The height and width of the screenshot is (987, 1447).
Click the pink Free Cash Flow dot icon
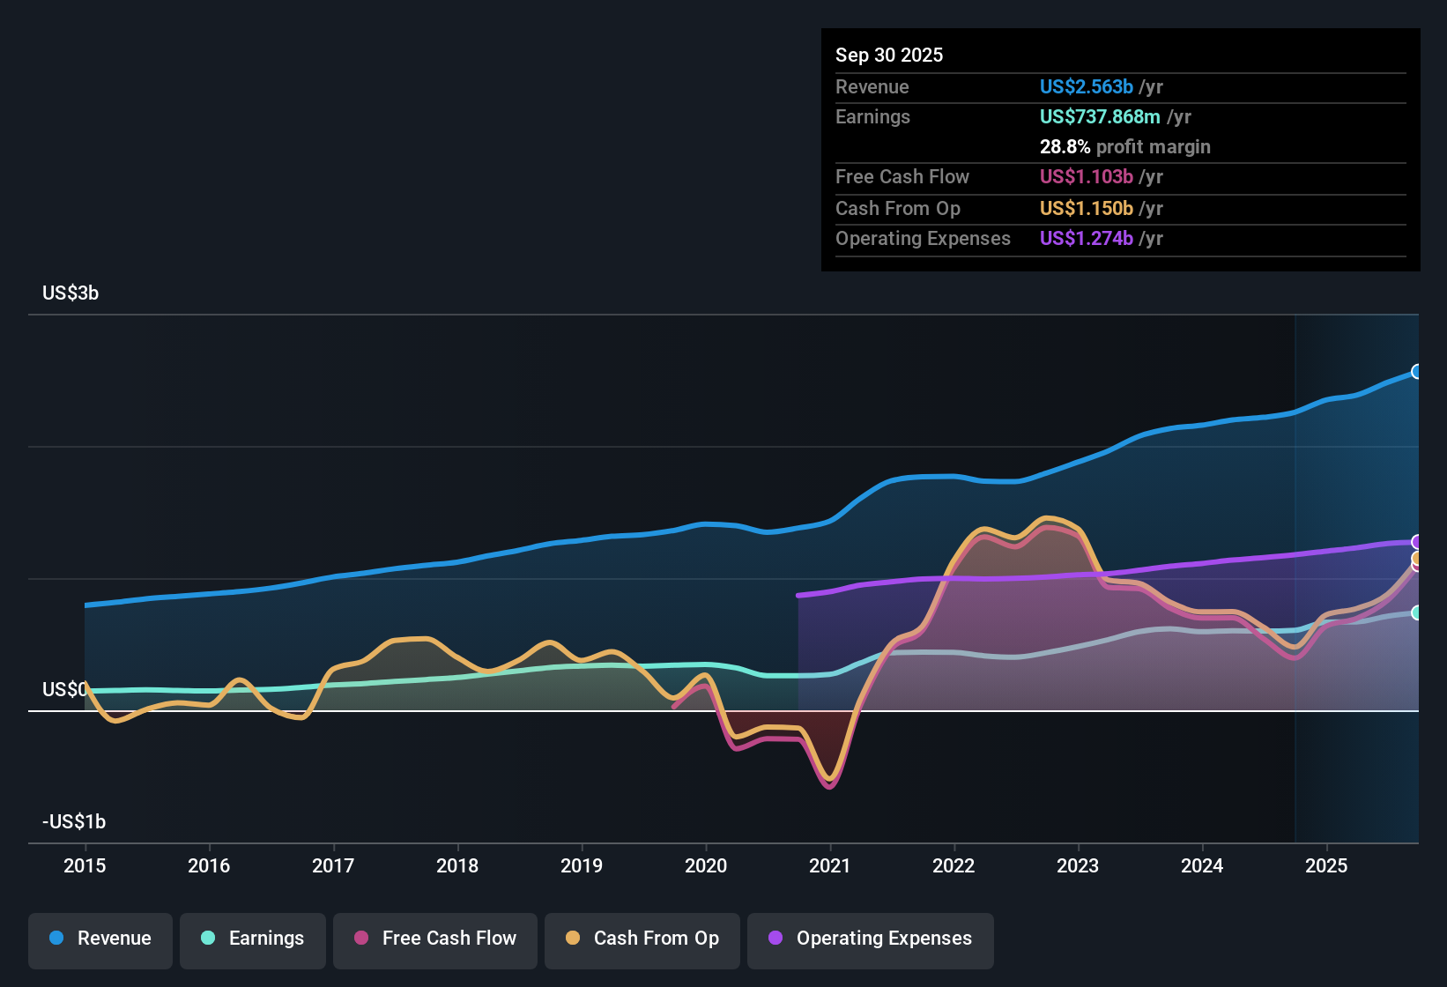pos(360,939)
